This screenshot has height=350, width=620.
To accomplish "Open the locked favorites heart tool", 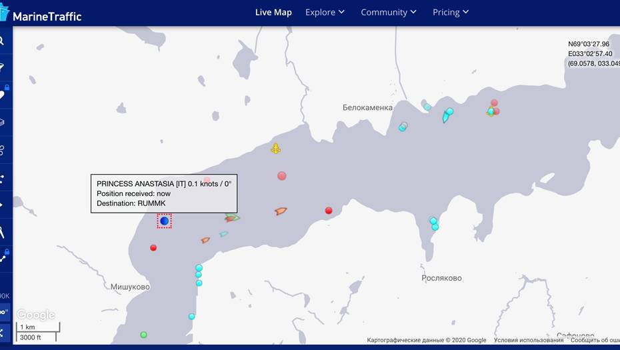I will (3, 93).
